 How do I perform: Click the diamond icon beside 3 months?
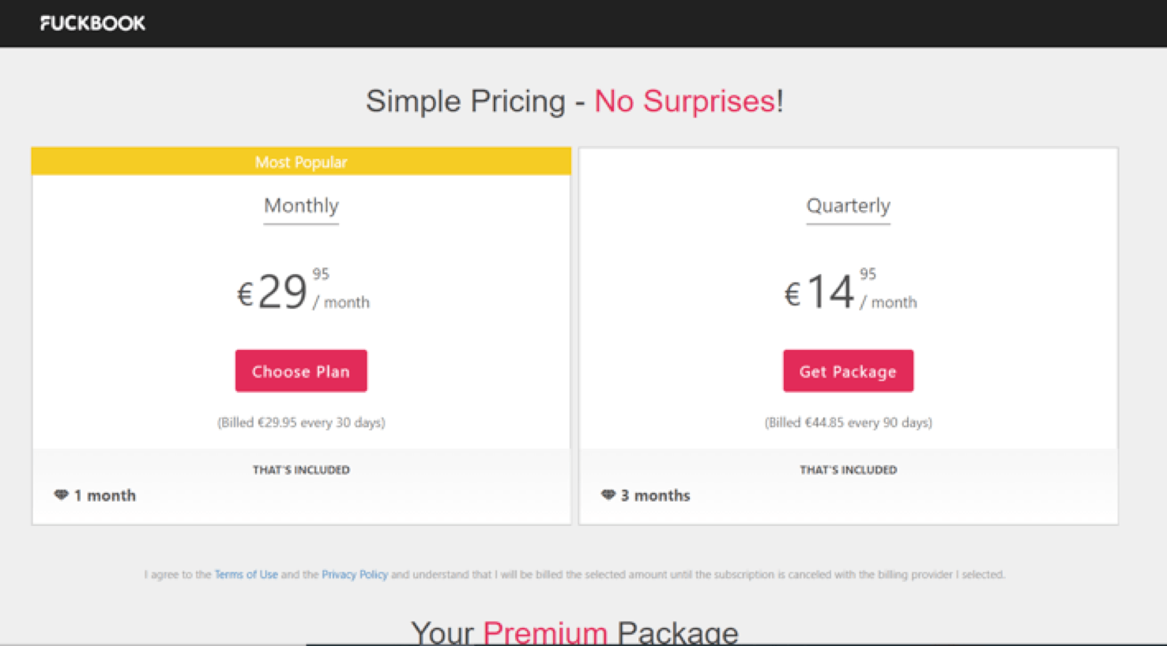[x=608, y=495]
